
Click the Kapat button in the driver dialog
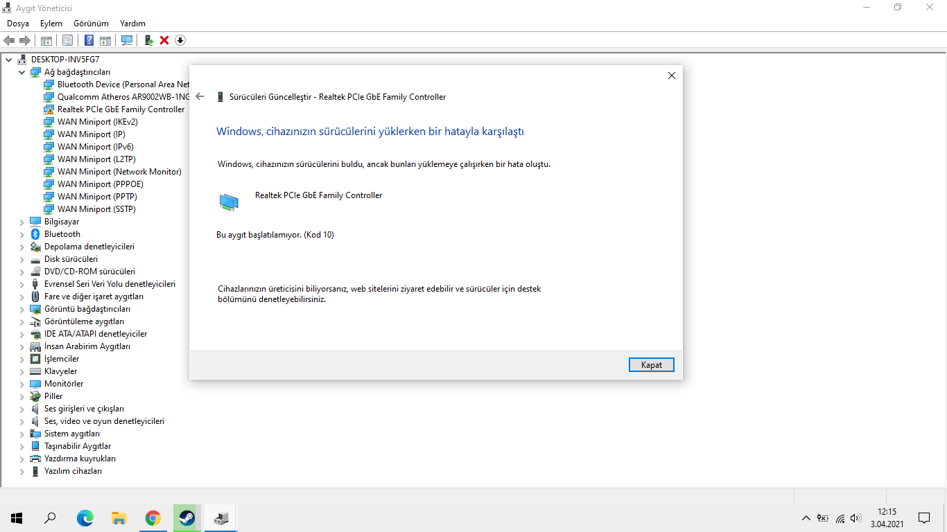click(652, 365)
